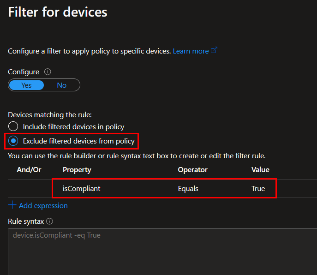Switch the Configure toggle to No

(61, 85)
